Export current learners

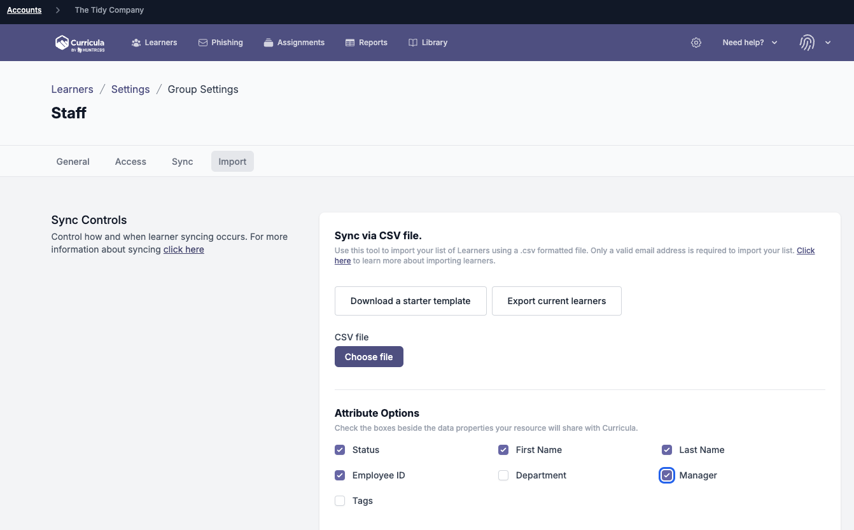(x=556, y=300)
